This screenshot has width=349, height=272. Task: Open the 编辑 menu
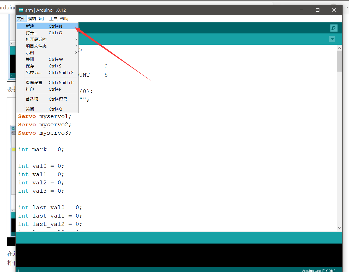point(32,19)
